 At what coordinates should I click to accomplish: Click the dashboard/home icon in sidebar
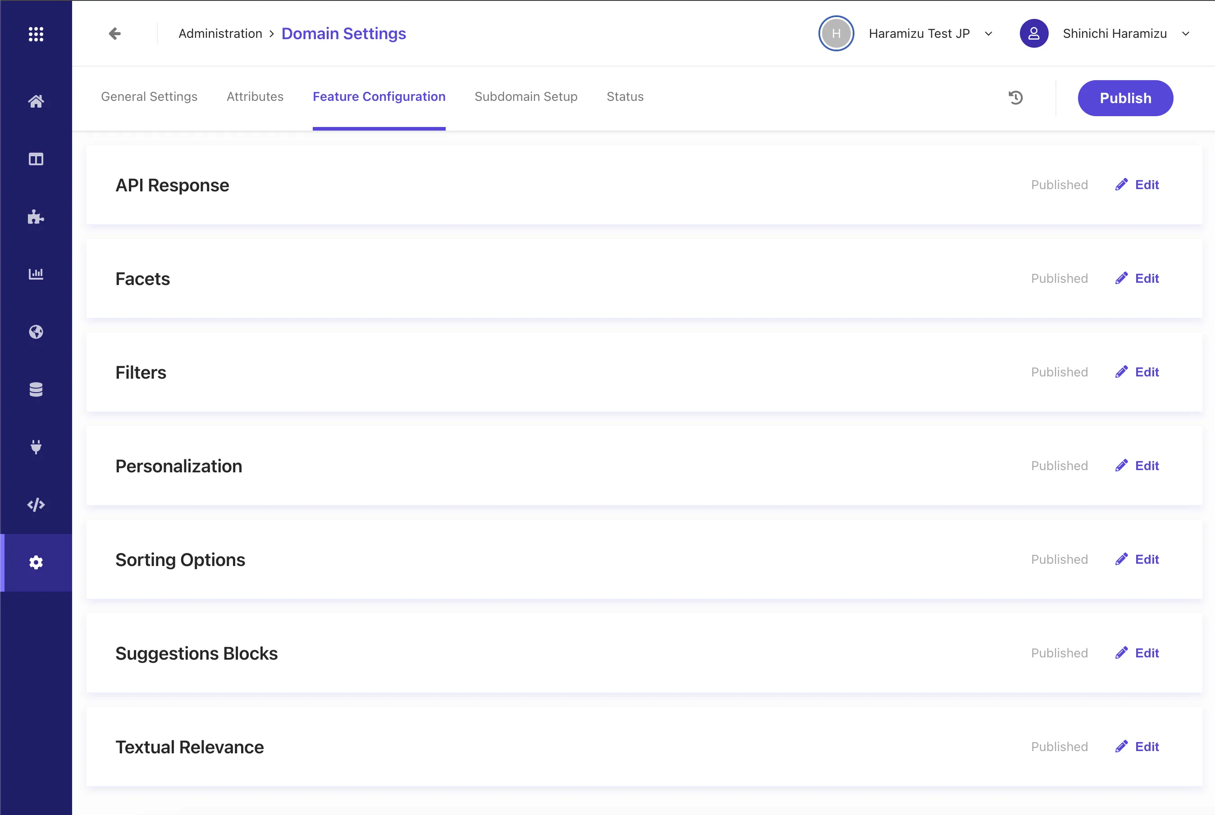37,101
